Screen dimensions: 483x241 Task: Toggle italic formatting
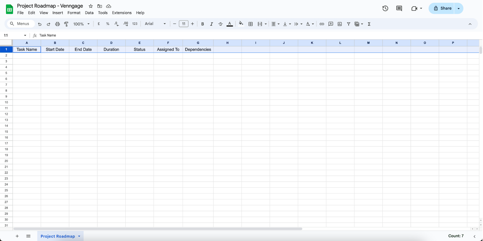click(x=211, y=24)
